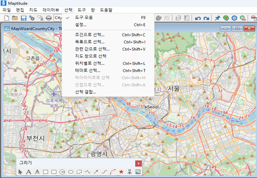This screenshot has height=178, width=257.
Task: Select the straight arrow drawing tool
Action: tap(96, 172)
